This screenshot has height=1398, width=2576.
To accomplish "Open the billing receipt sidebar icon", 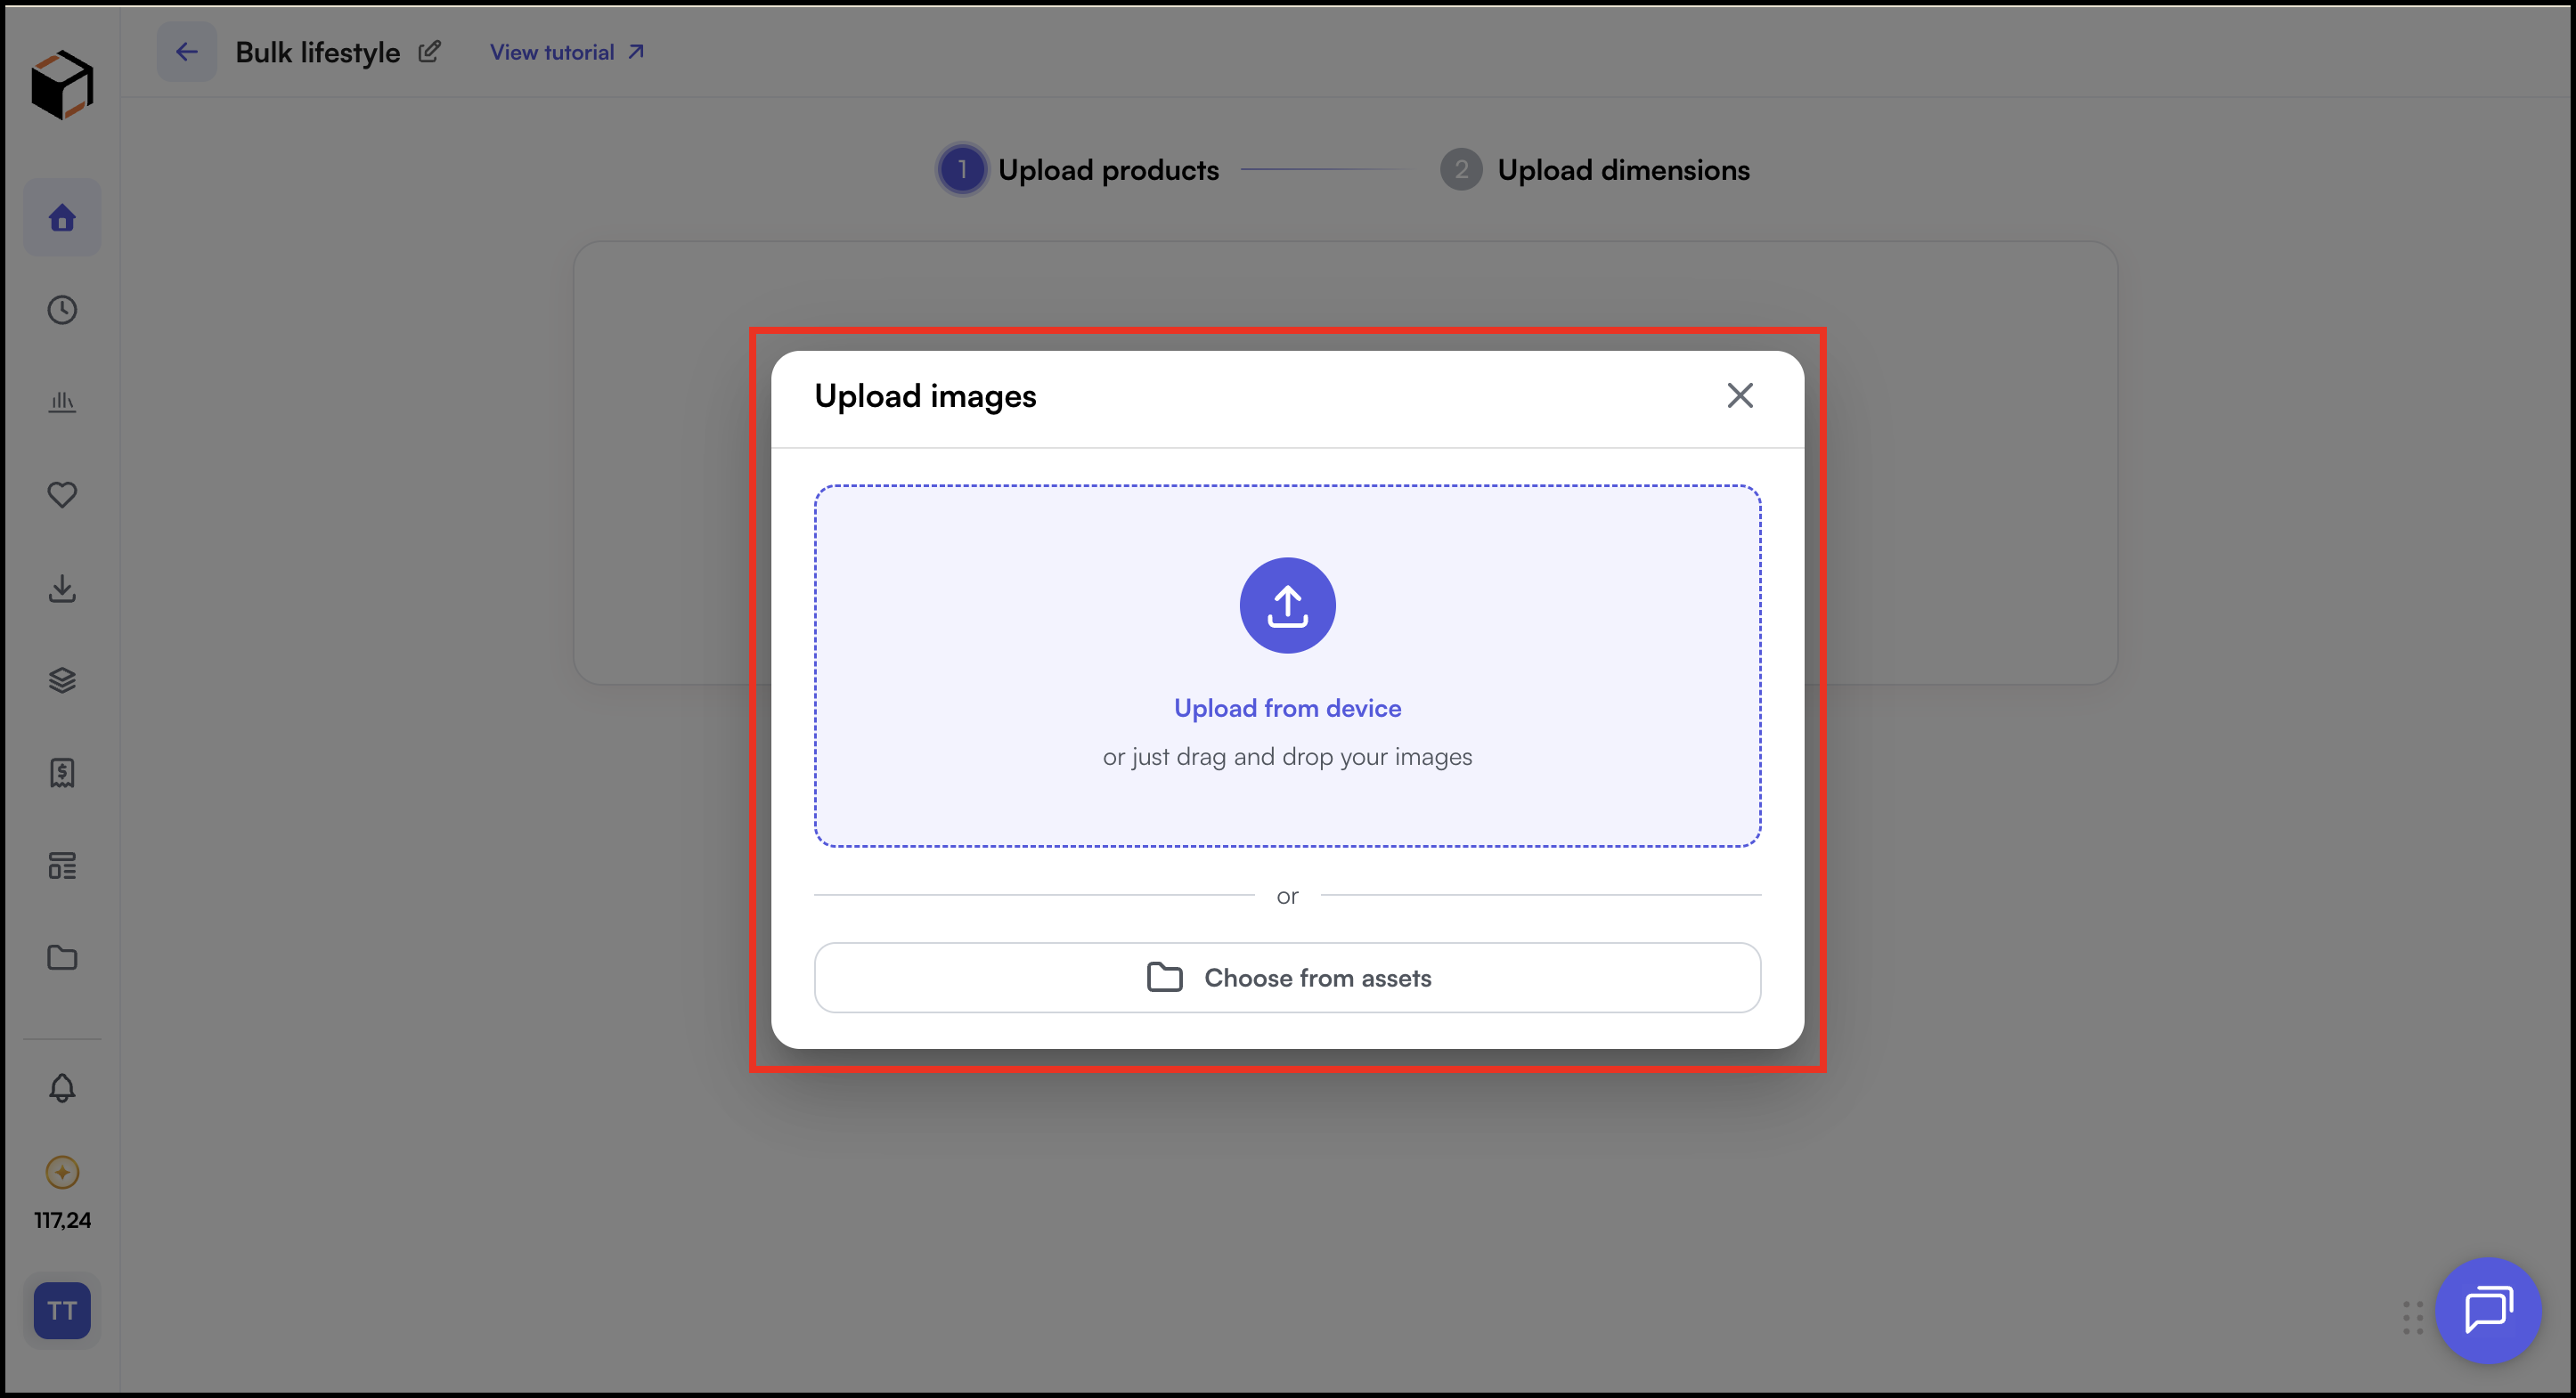I will (62, 773).
